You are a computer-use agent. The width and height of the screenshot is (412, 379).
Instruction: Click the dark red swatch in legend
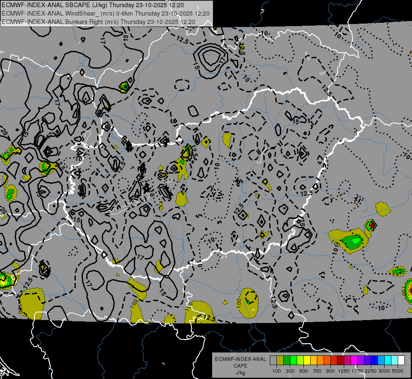pos(340,360)
